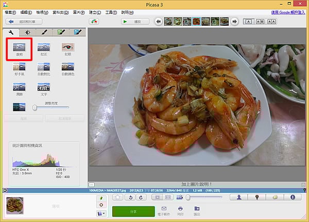The width and height of the screenshot is (309, 222).
Task: Toggle single image view A button
Action: [x=248, y=22]
